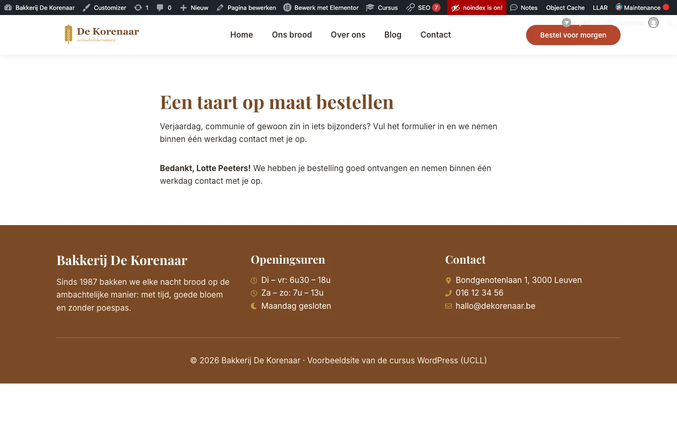Open the Contact navigation item
Viewport: 677px width, 423px height.
(x=435, y=35)
